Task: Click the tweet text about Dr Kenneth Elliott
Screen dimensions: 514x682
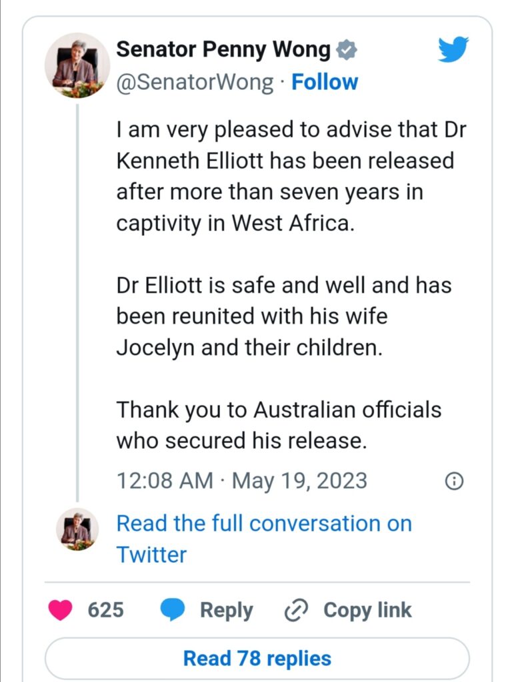Action: [x=291, y=176]
